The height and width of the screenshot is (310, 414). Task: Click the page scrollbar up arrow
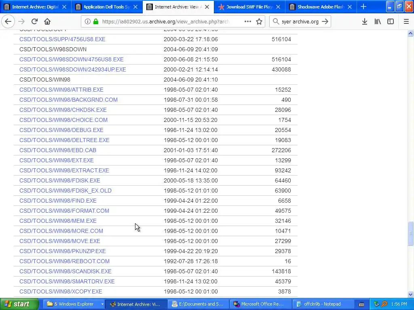411,34
